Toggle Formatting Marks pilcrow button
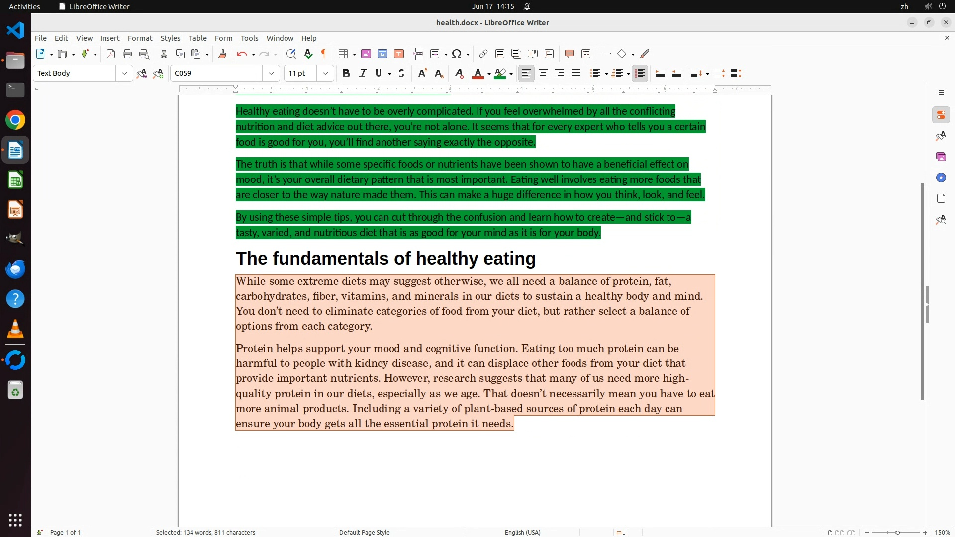Viewport: 955px width, 537px height. point(324,54)
